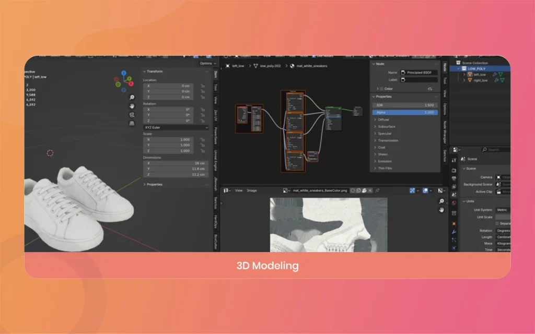Expand the Properties panel under Dimensions
The image size is (535, 334).
153,184
